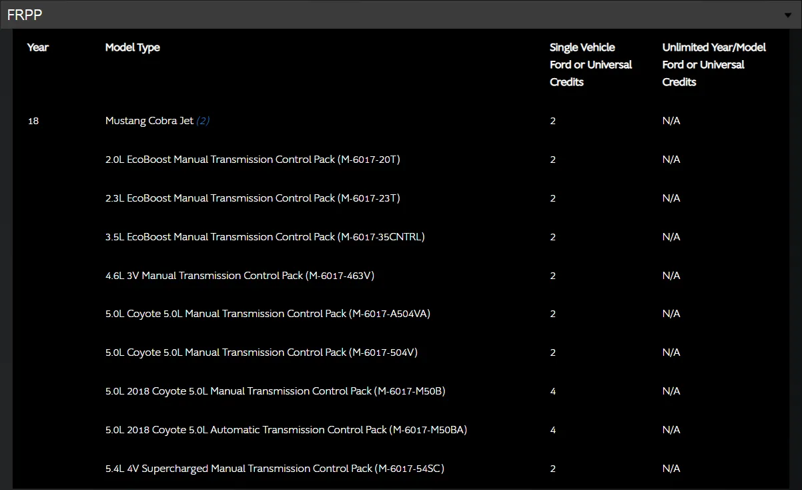Click the Year column header

[38, 47]
